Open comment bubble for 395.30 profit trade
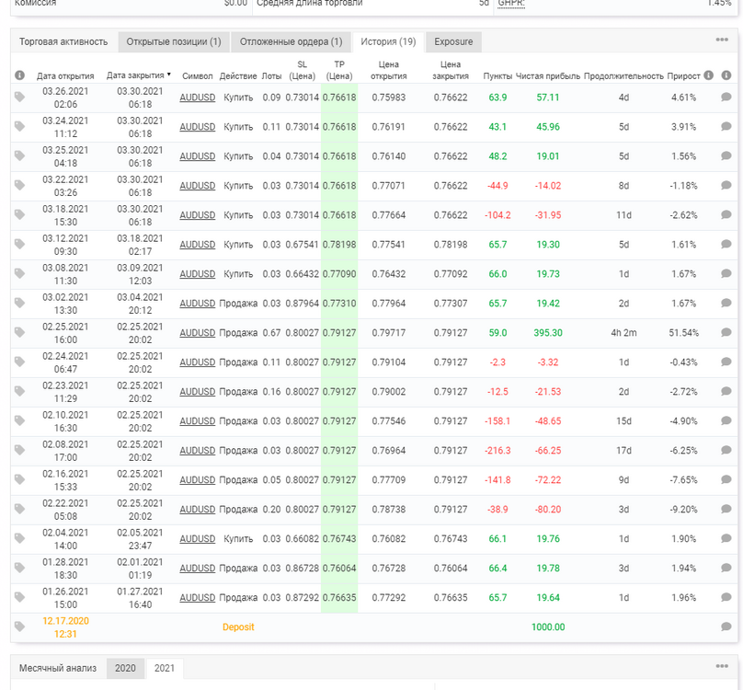The height and width of the screenshot is (690, 743). (x=726, y=332)
